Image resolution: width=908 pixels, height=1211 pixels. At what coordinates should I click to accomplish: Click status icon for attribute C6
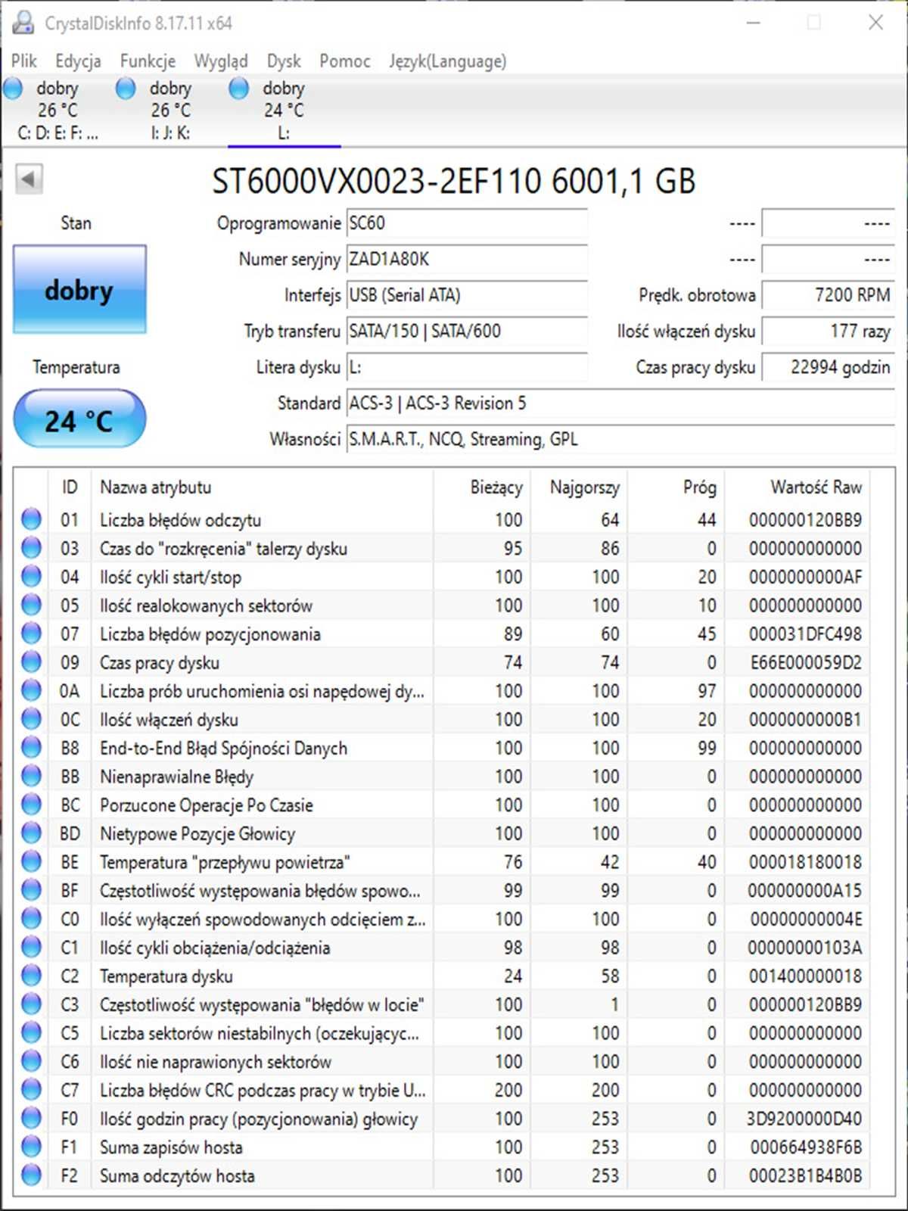(x=31, y=1061)
